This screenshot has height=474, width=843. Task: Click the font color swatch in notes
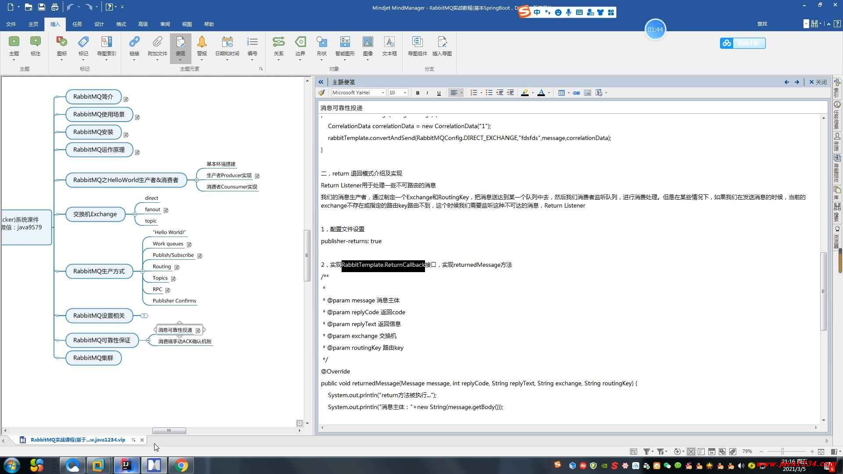coord(541,93)
